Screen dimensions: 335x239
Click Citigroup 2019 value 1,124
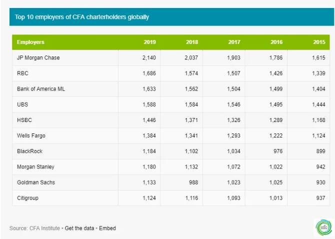pyautogui.click(x=149, y=198)
